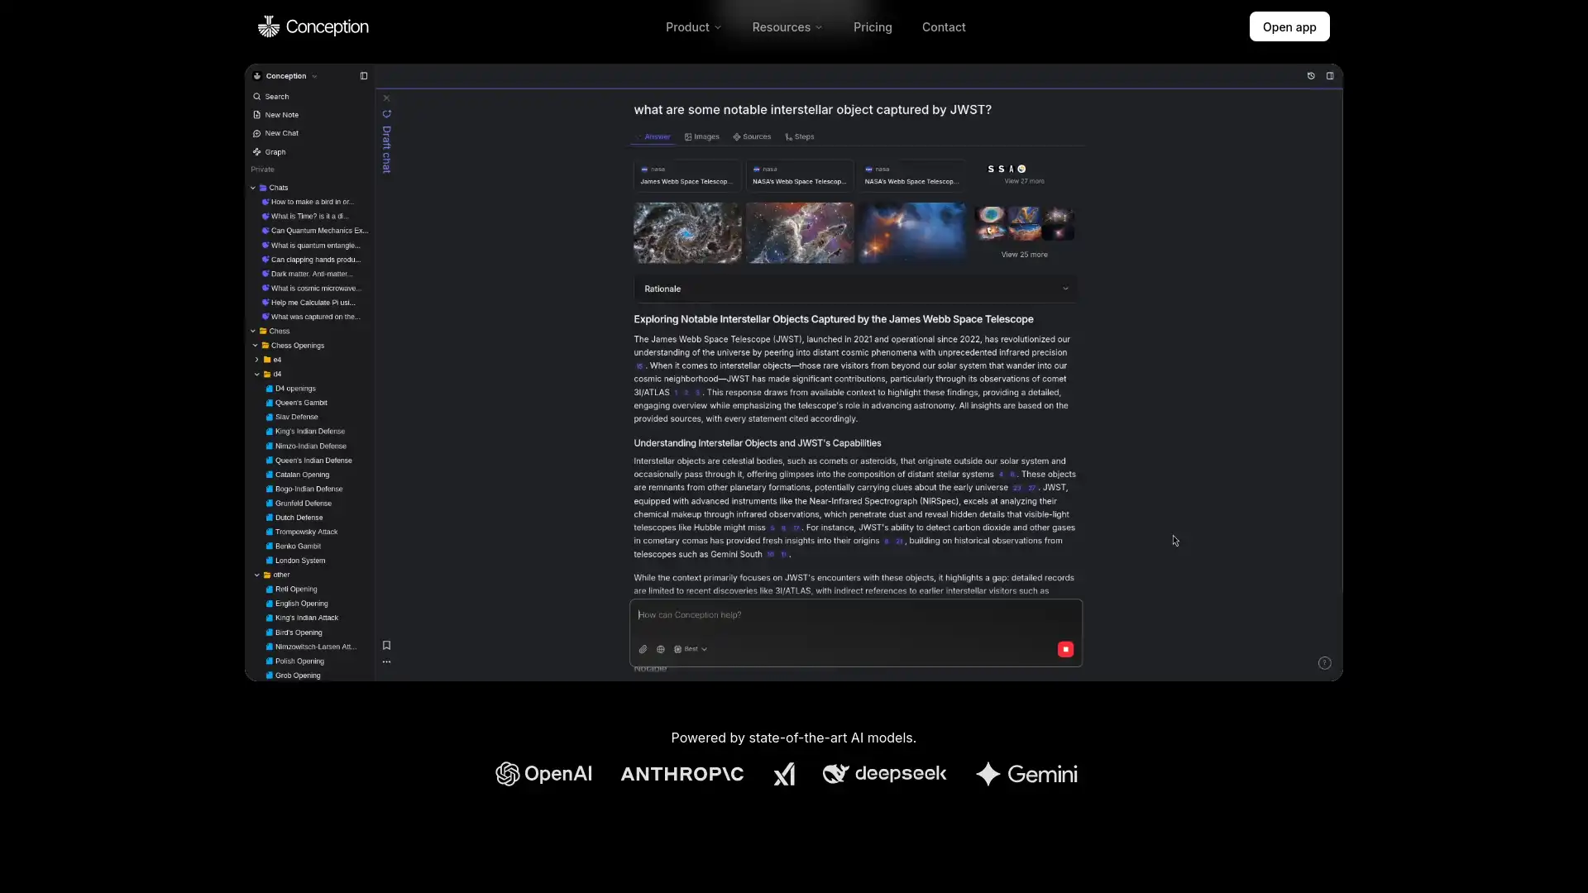Click 'View 25 more' images
The height and width of the screenshot is (893, 1588).
tap(1024, 255)
